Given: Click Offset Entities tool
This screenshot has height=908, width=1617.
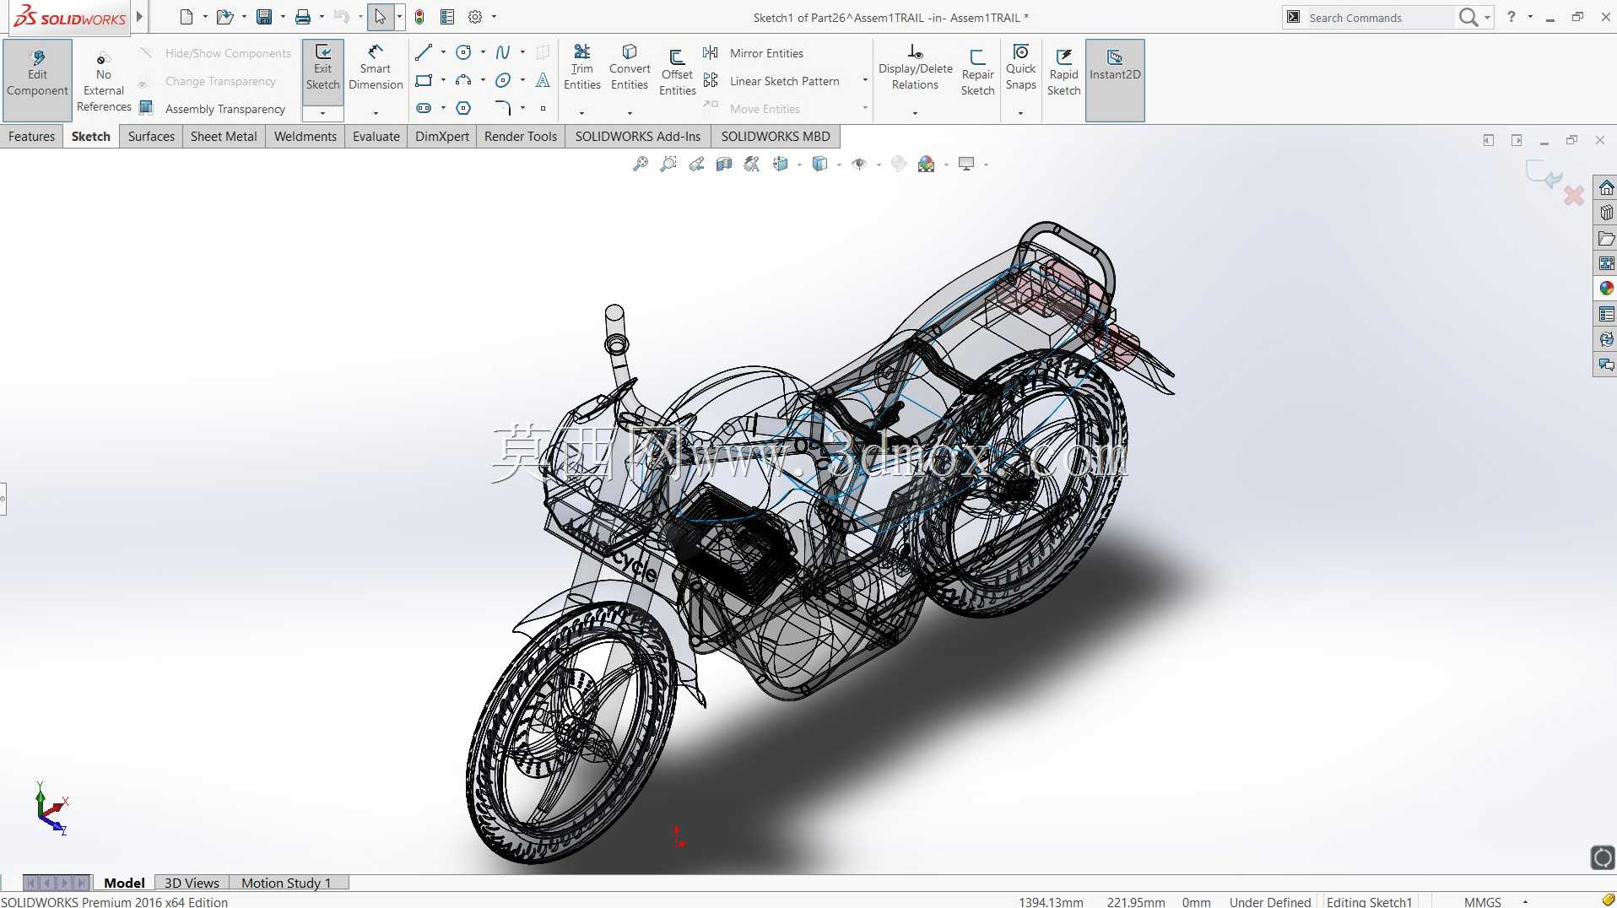Looking at the screenshot, I should click(677, 73).
